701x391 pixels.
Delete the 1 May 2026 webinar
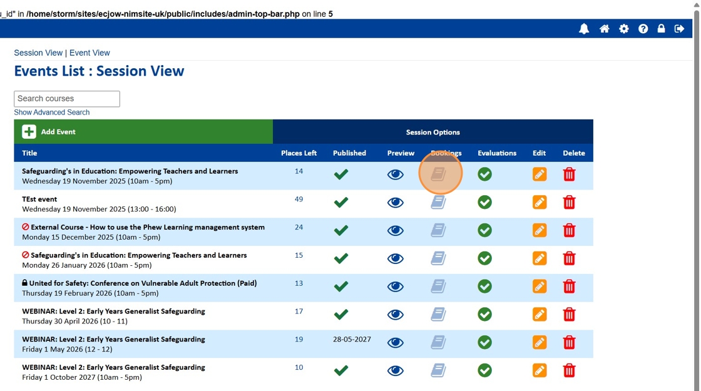pos(569,343)
